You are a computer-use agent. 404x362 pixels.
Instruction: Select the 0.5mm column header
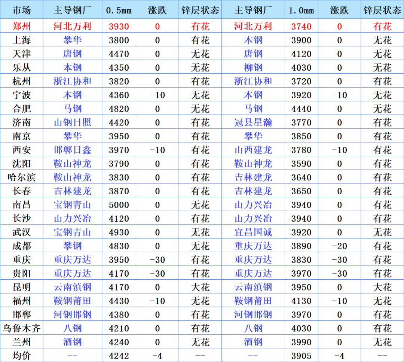click(x=119, y=10)
